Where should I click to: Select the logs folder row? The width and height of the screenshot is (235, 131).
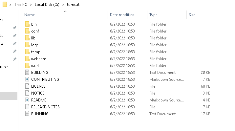[117, 45]
